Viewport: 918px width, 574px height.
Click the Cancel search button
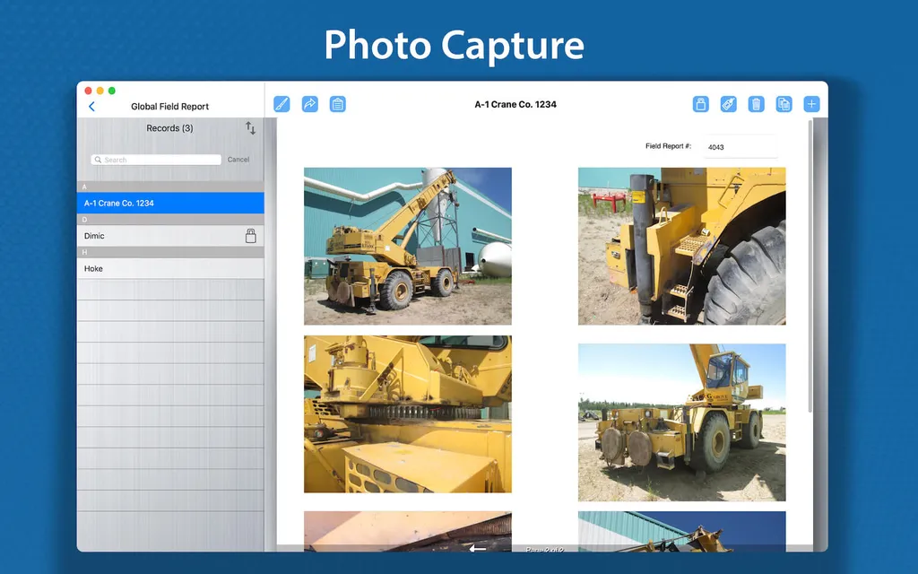click(x=238, y=160)
